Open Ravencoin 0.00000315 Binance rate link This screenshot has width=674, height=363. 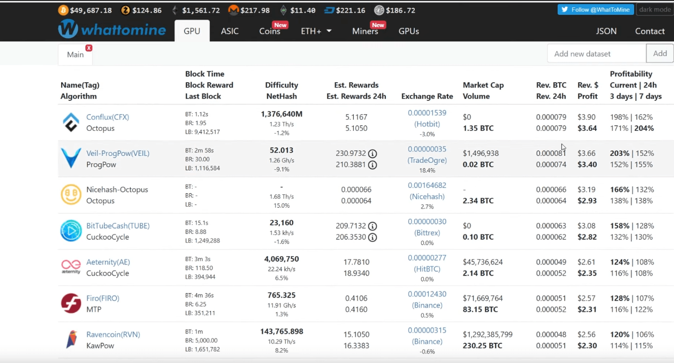(427, 336)
